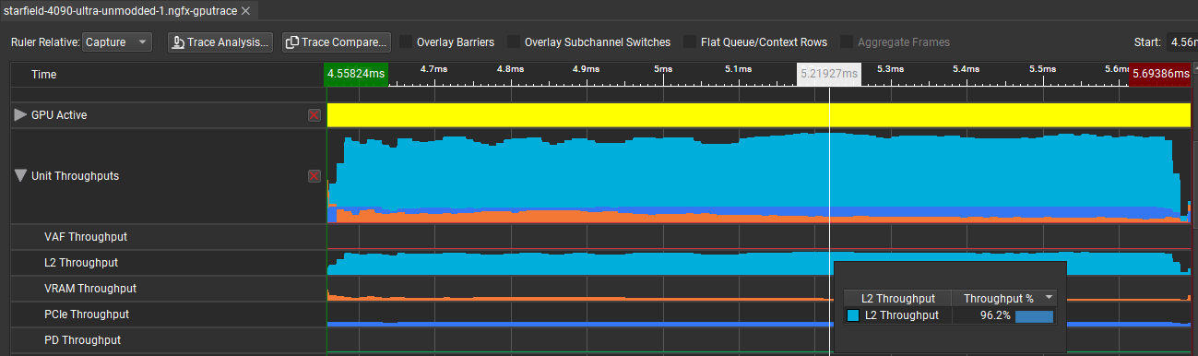Click the 5ms tick label on ruler

point(662,68)
